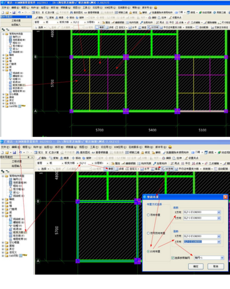Open the 底筋 X方向 dropdown in dialog

click(x=219, y=212)
